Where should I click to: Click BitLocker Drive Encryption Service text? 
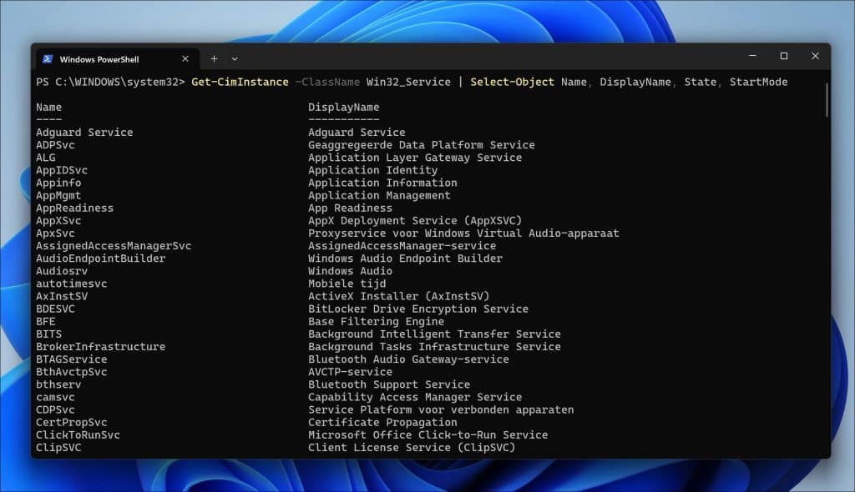418,309
